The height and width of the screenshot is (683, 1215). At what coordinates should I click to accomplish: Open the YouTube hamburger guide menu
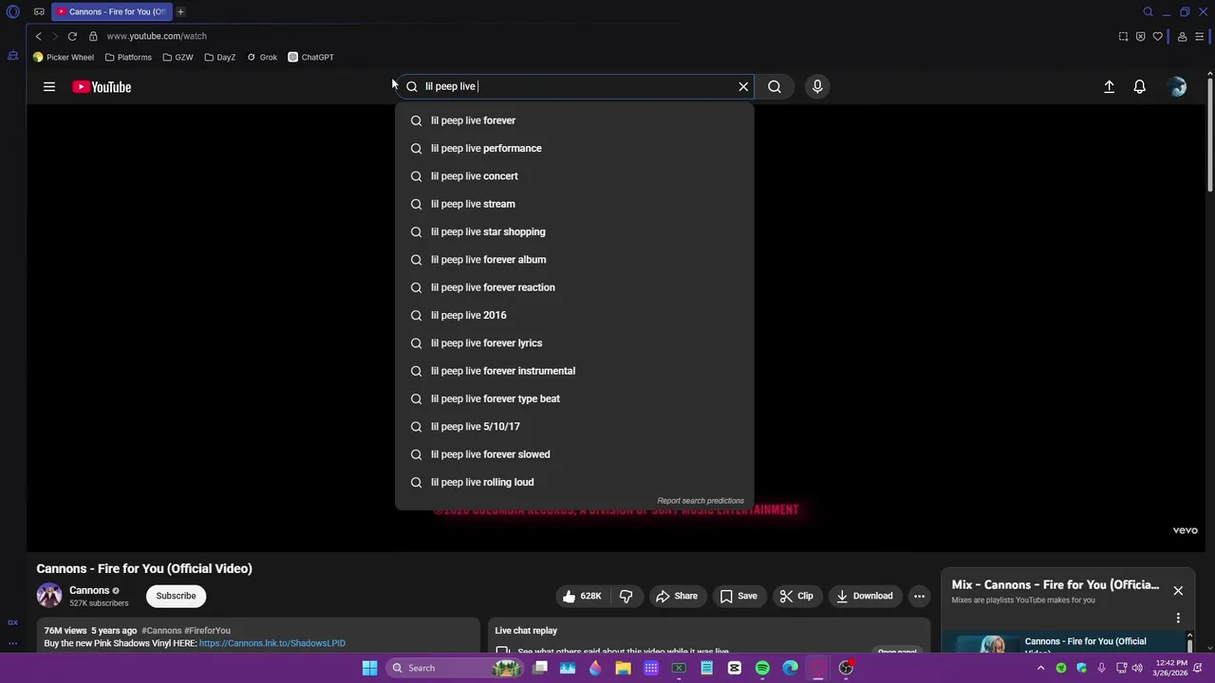click(x=49, y=86)
